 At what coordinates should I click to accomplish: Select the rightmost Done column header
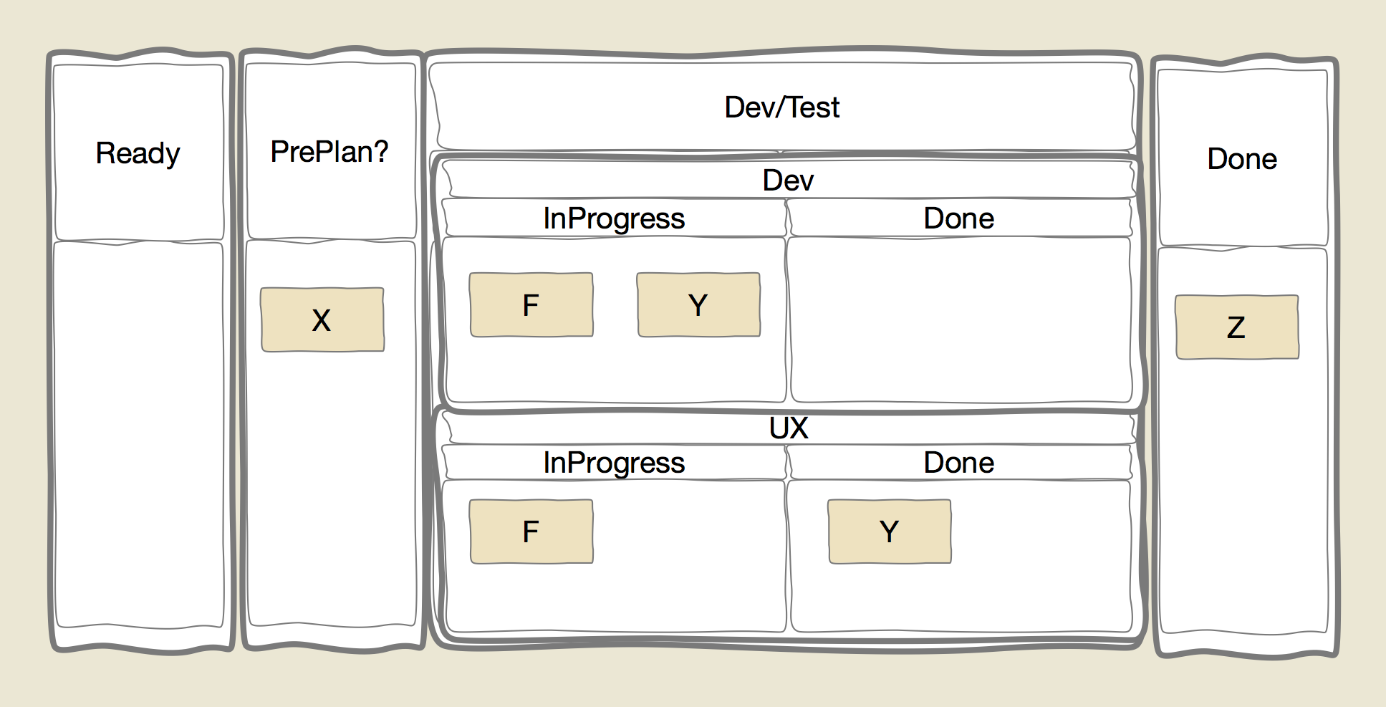pyautogui.click(x=1243, y=158)
